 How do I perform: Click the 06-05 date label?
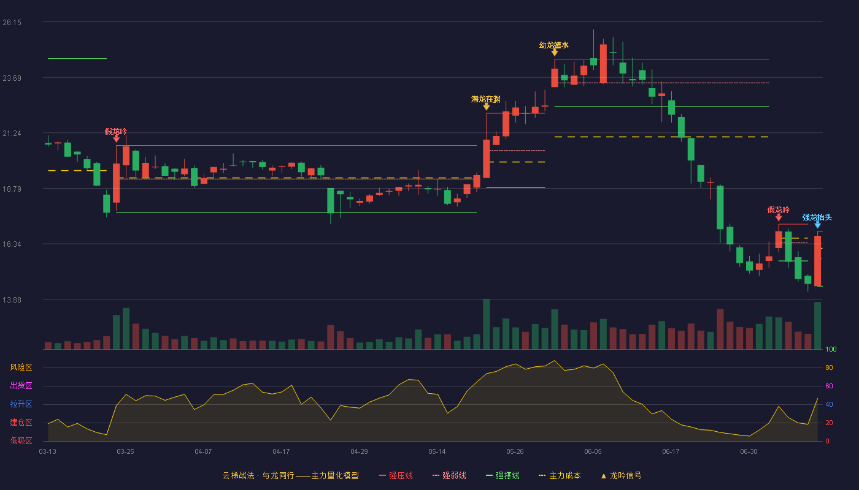point(593,451)
